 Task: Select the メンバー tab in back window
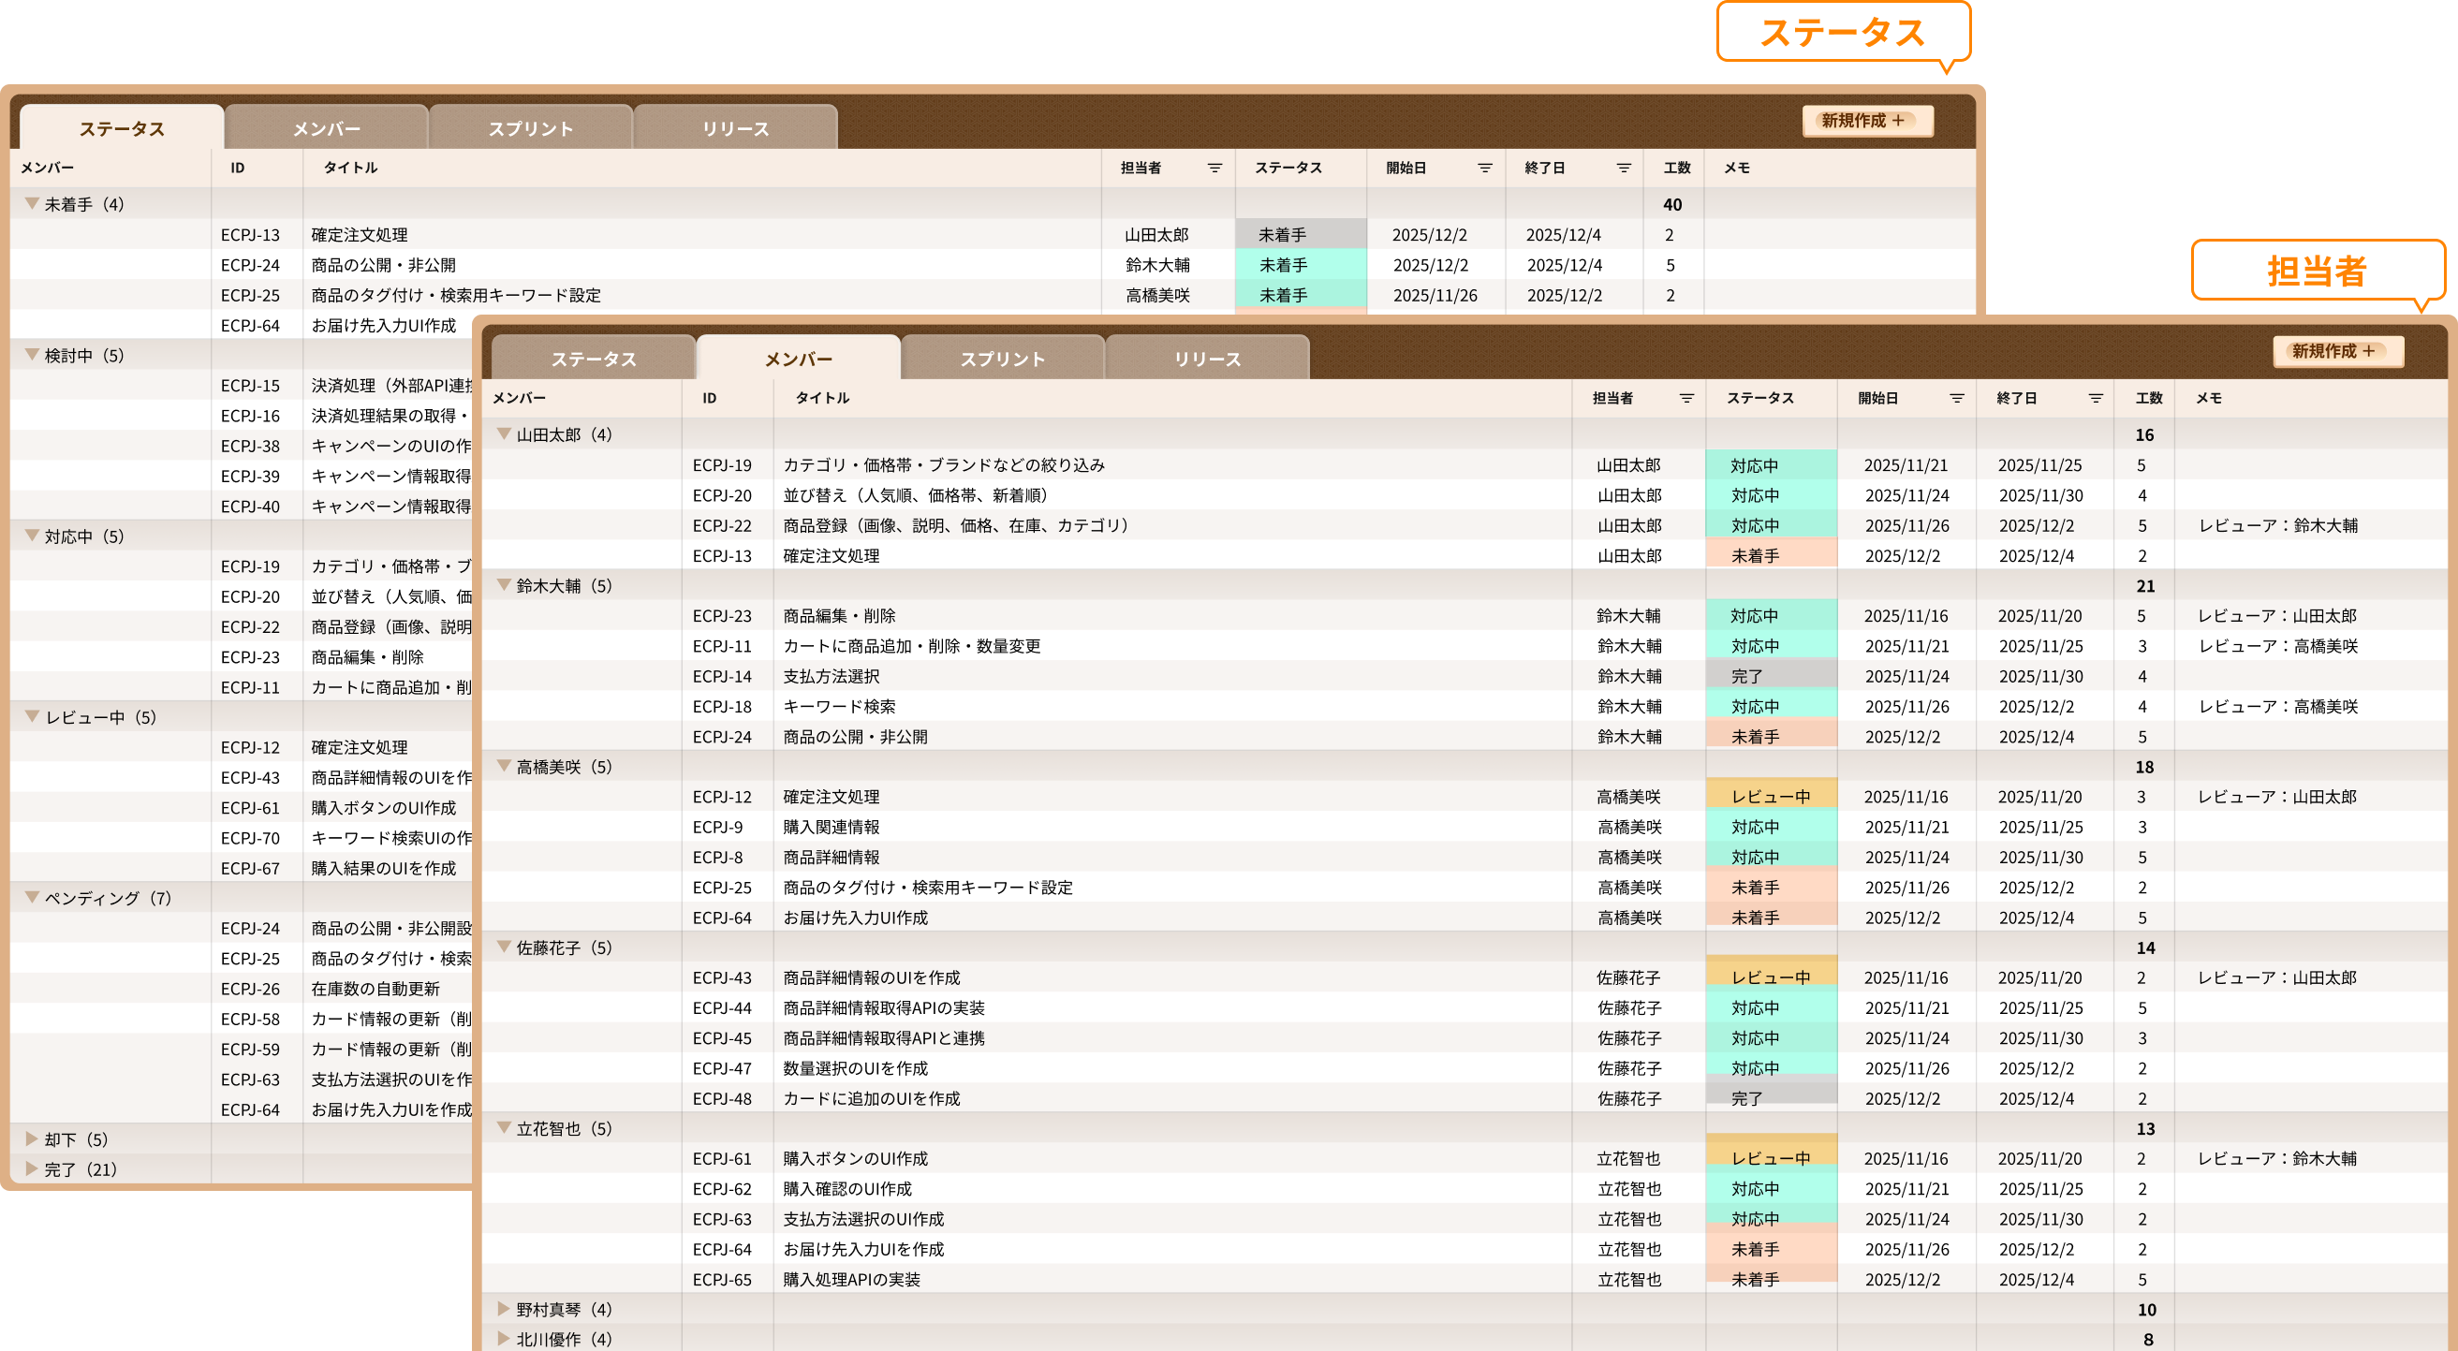tap(325, 129)
